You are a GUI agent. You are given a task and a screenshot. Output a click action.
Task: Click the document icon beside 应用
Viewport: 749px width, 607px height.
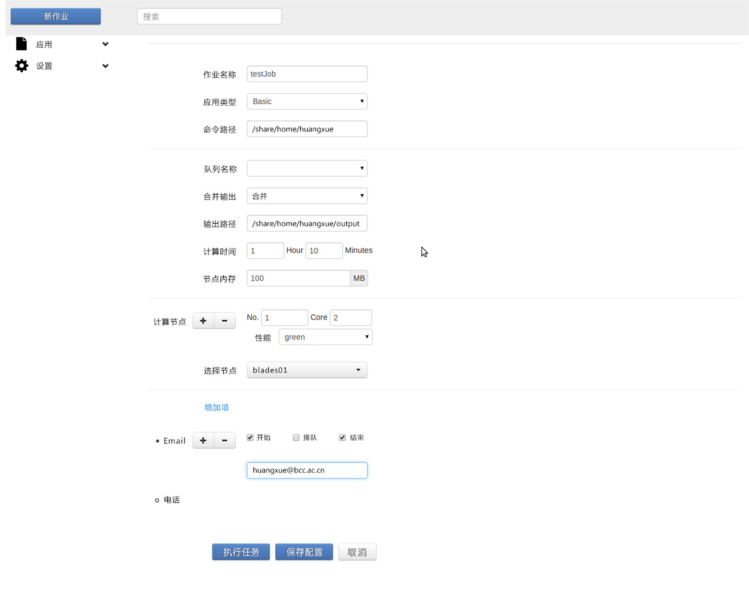click(21, 44)
